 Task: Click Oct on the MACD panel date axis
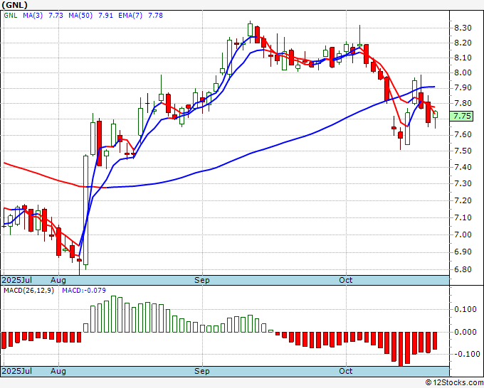click(x=346, y=371)
